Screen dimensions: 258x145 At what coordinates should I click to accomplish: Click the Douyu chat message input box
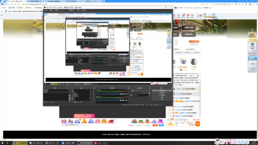(184, 124)
